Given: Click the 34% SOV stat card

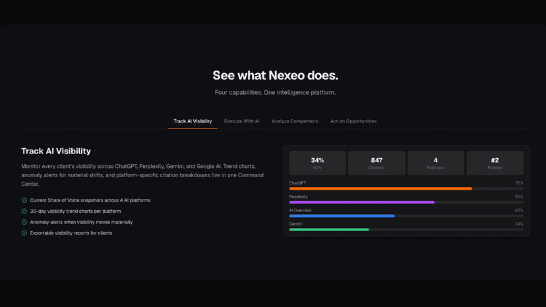Looking at the screenshot, I should (x=317, y=163).
